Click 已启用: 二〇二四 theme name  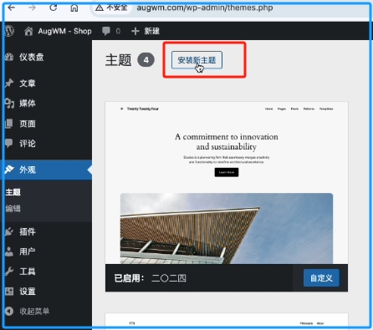(x=150, y=278)
